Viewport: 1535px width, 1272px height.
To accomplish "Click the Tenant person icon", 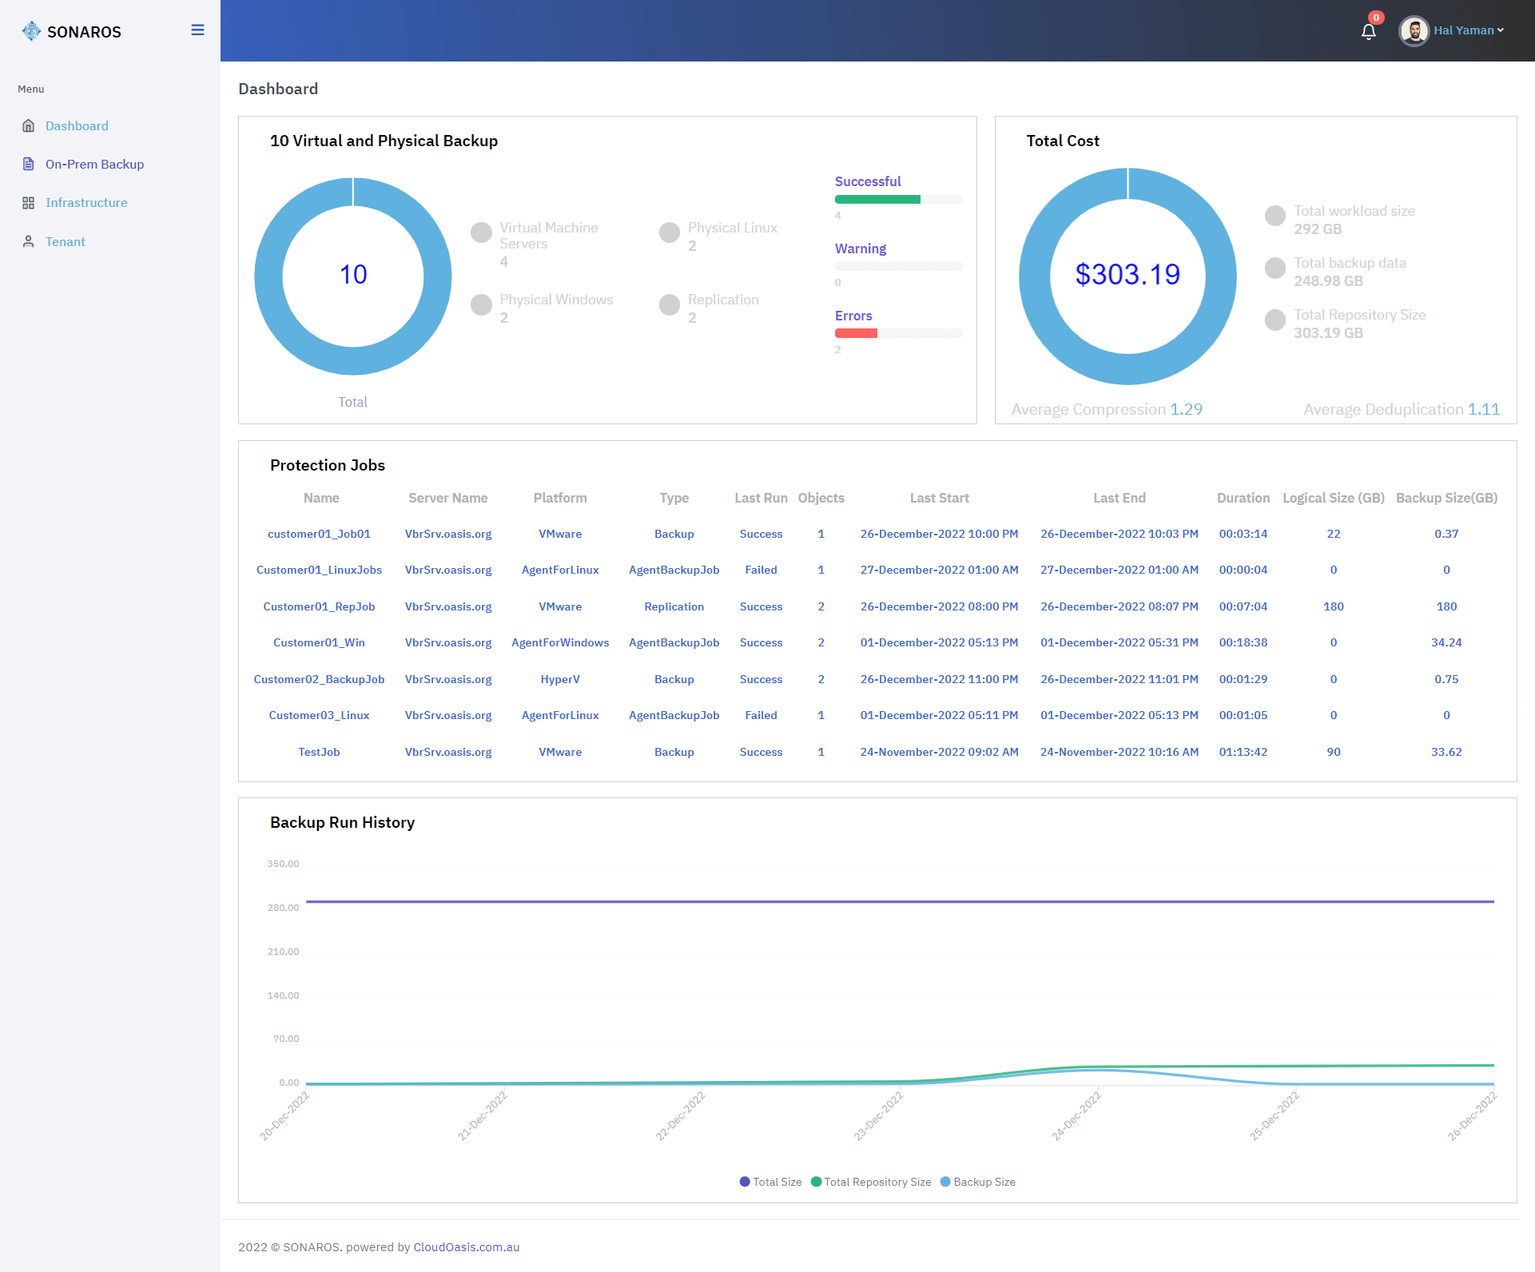I will pyautogui.click(x=29, y=241).
